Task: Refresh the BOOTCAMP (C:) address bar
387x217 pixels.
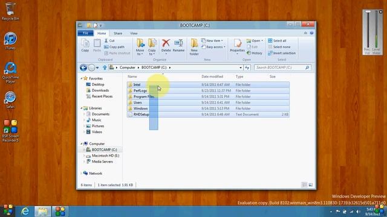Action: 247,68
